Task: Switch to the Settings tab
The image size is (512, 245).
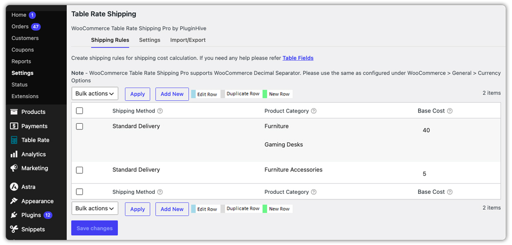Action: click(150, 40)
